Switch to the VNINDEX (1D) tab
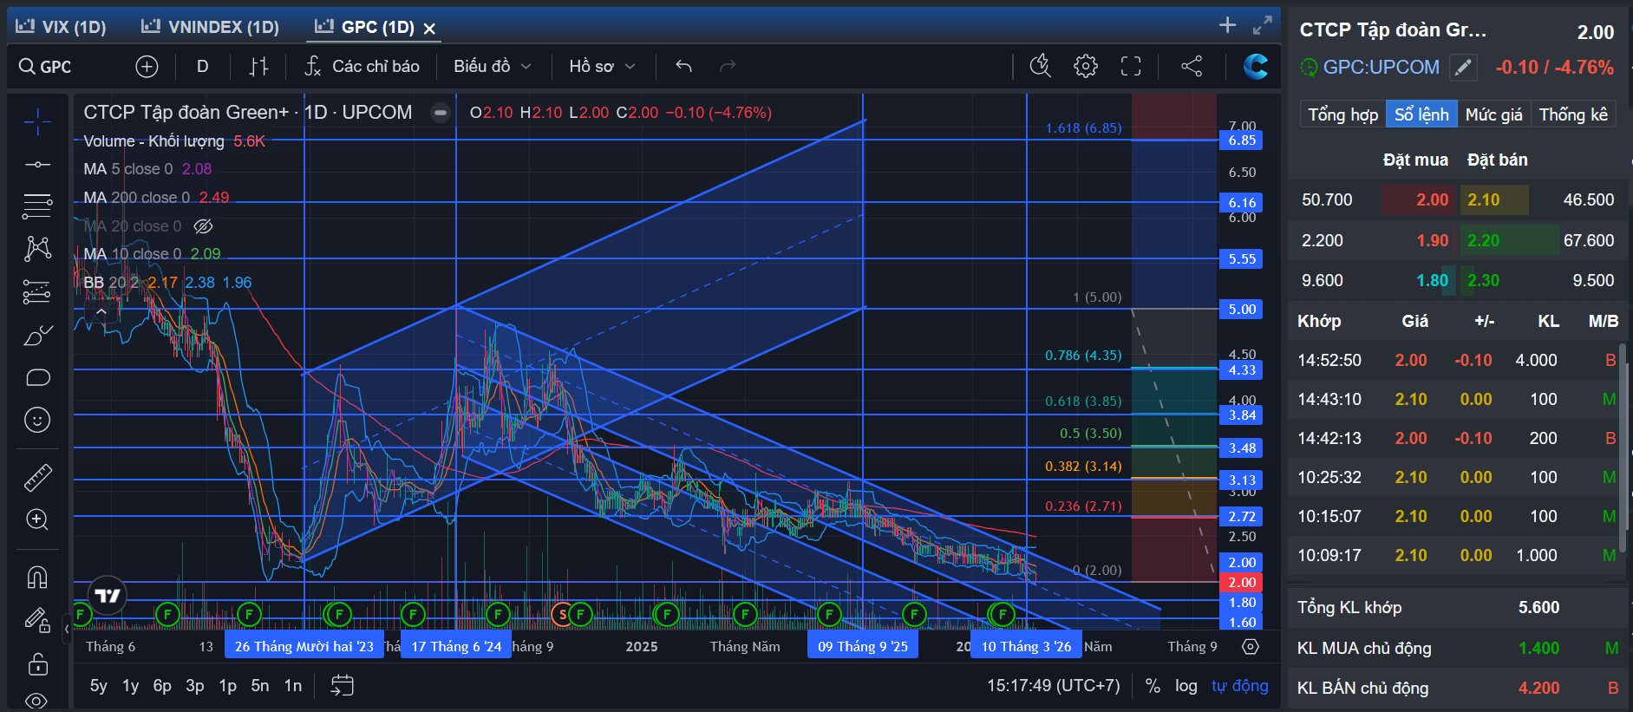Viewport: 1633px width, 712px height. click(x=211, y=27)
